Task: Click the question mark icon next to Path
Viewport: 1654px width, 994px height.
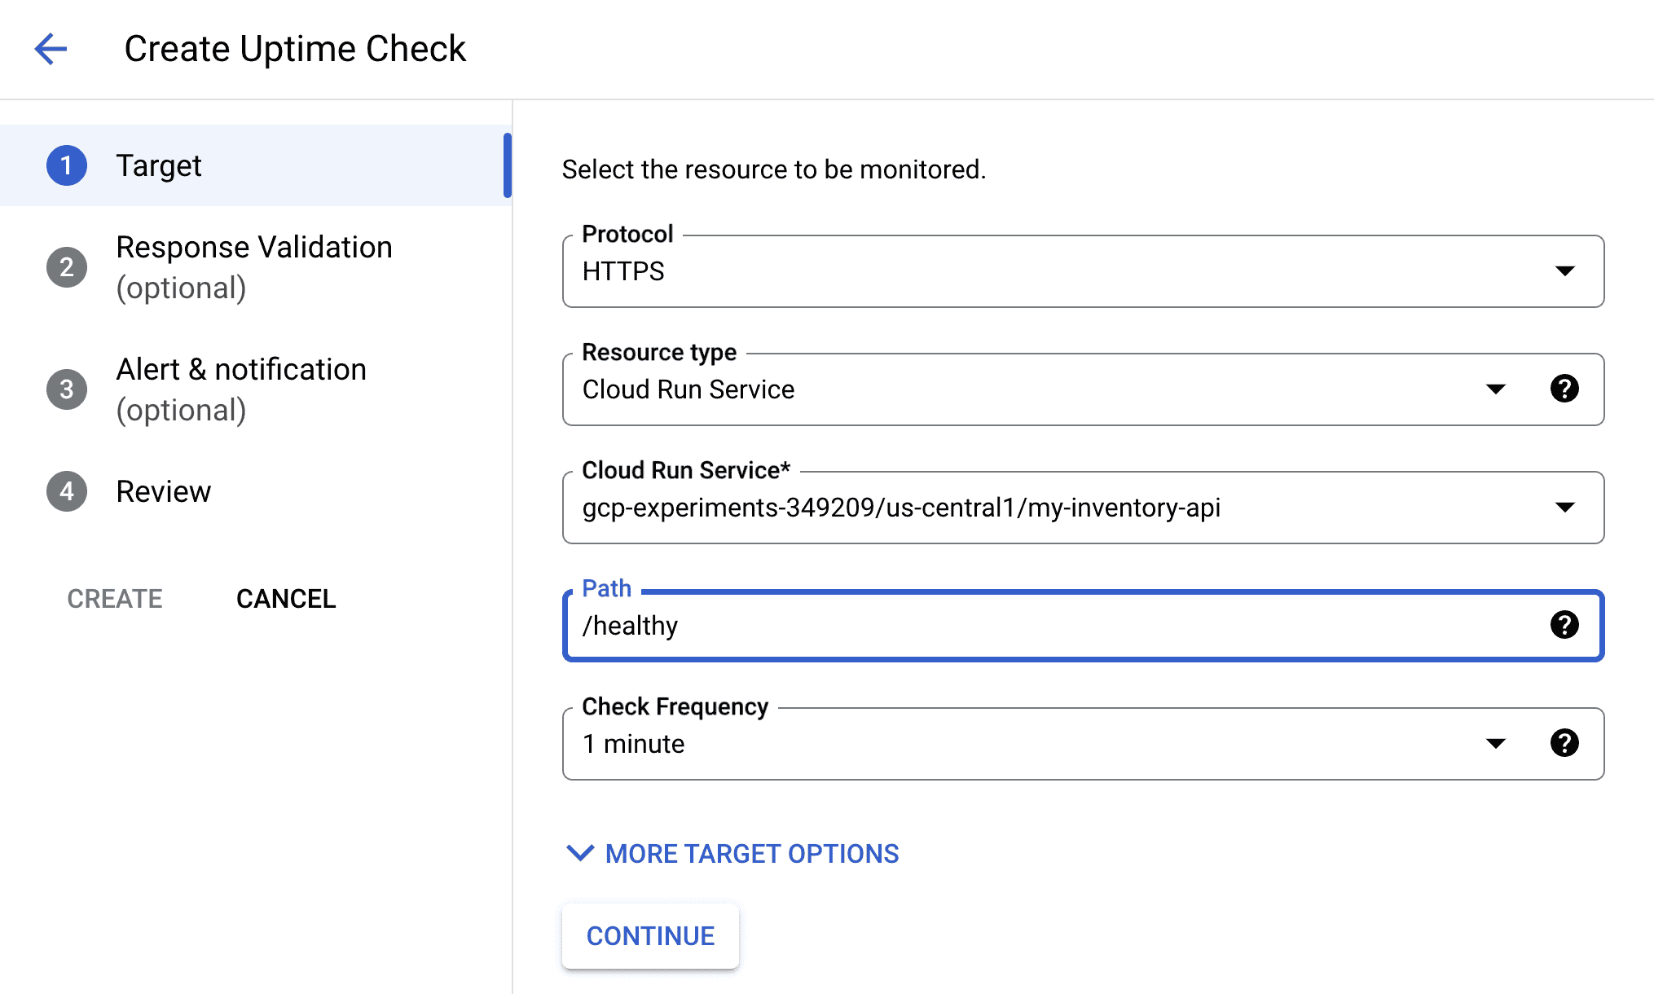Action: click(x=1564, y=626)
